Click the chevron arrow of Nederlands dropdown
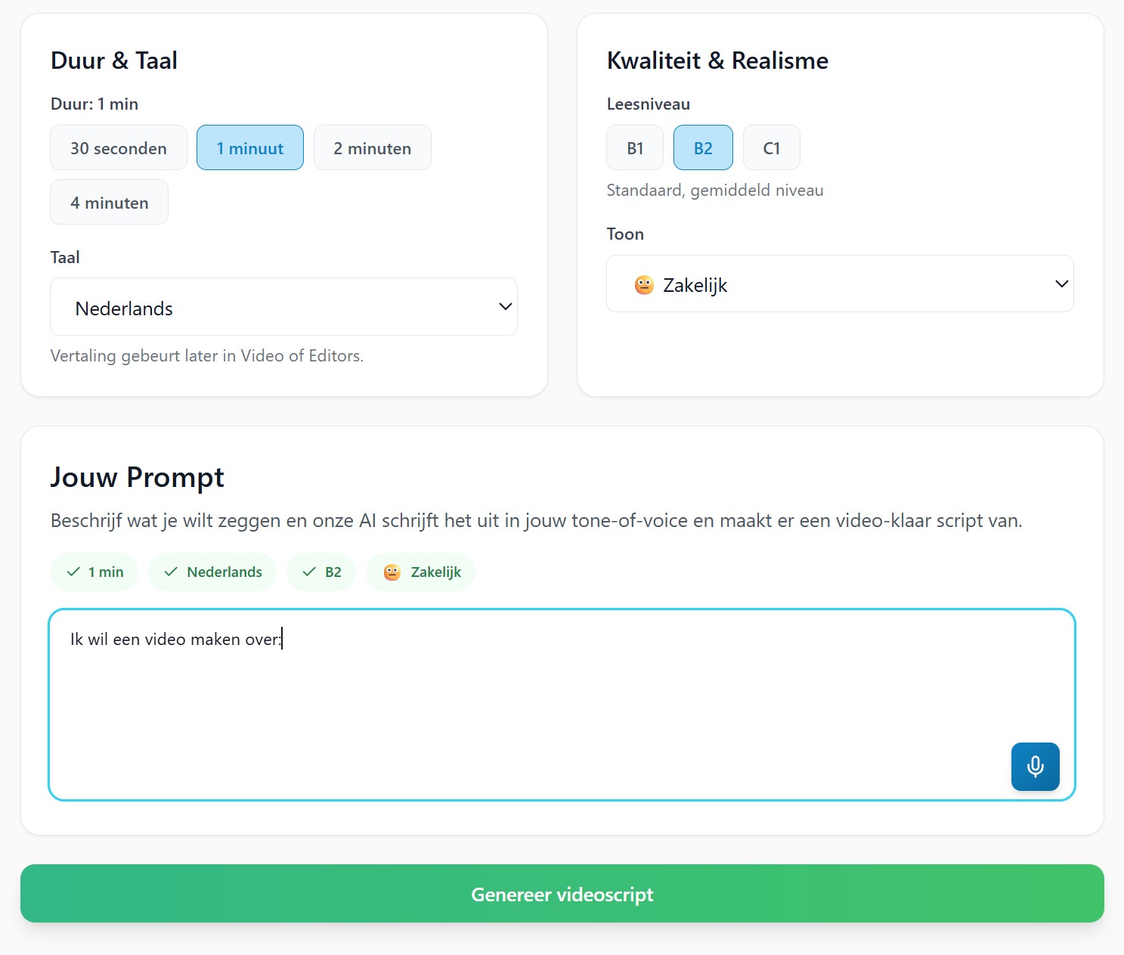This screenshot has width=1124, height=955. click(x=505, y=307)
